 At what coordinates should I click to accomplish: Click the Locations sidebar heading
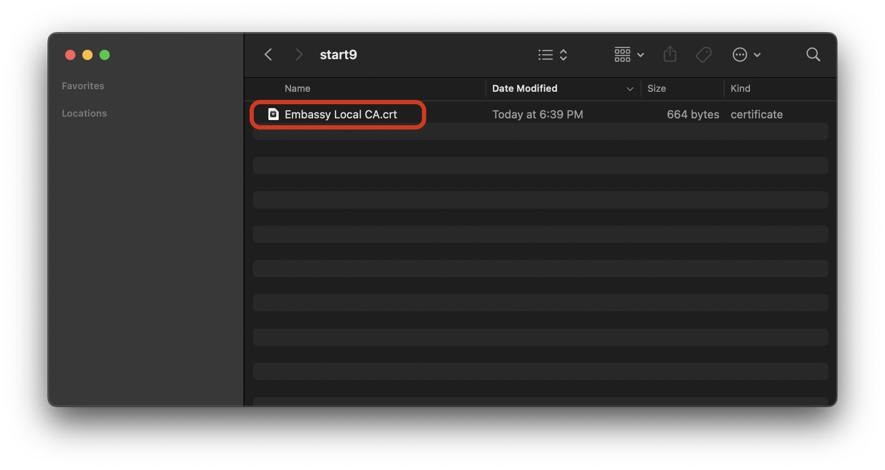pyautogui.click(x=84, y=113)
